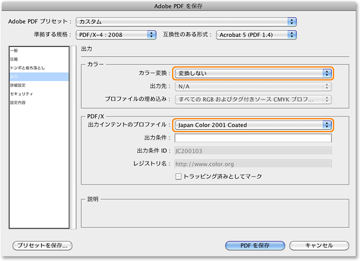360x261 pixels.
Task: Click the 出力先 N/A dropdown
Action: (253, 87)
